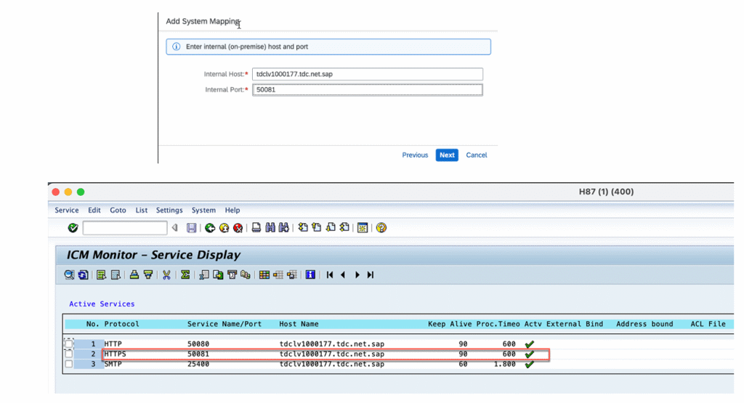Click the Previous link in dialog

pos(415,155)
